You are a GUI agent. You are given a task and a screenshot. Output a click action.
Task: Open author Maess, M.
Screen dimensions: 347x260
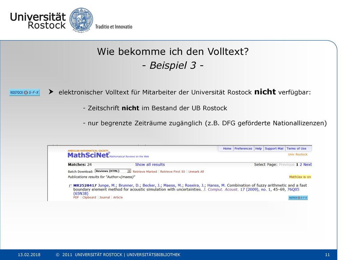point(173,186)
